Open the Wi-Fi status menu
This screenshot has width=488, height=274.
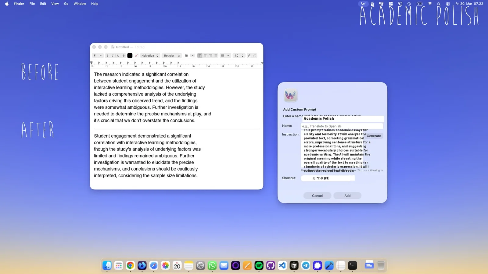pyautogui.click(x=430, y=4)
